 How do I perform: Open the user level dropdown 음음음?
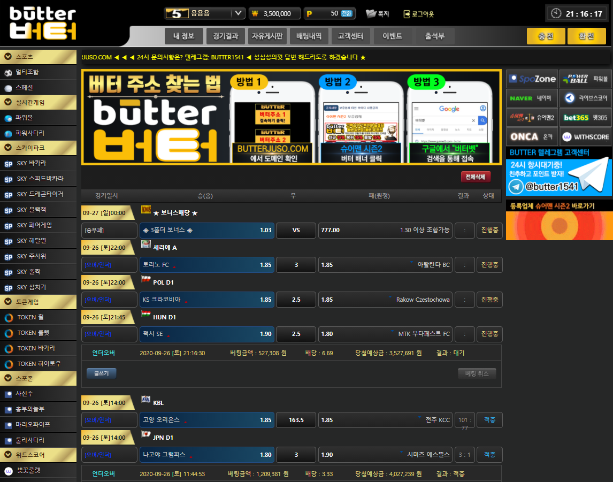point(205,13)
